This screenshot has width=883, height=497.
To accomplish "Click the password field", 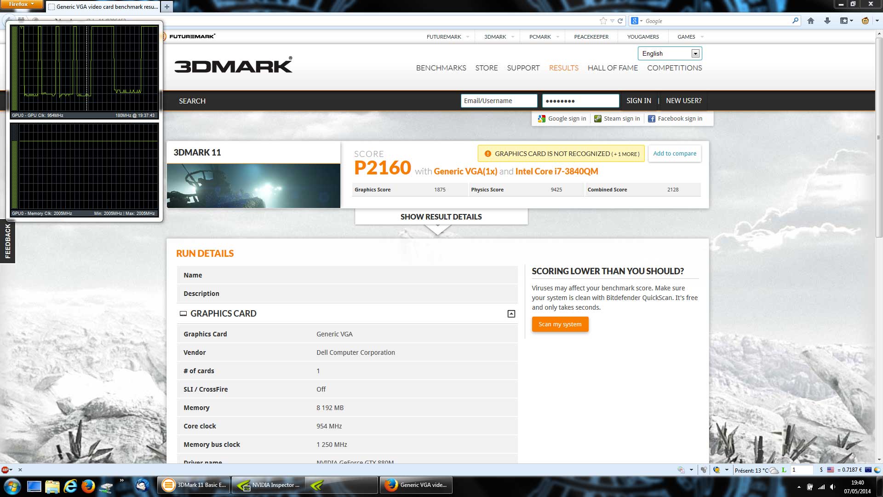I will point(581,101).
